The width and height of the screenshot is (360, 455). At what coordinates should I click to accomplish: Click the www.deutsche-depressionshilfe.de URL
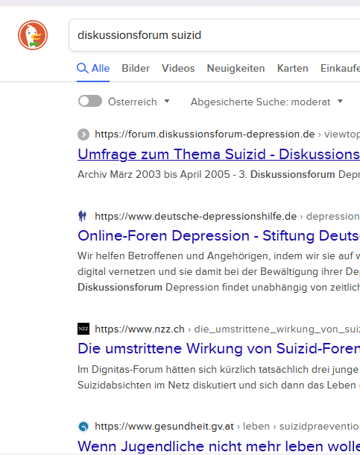coord(195,216)
